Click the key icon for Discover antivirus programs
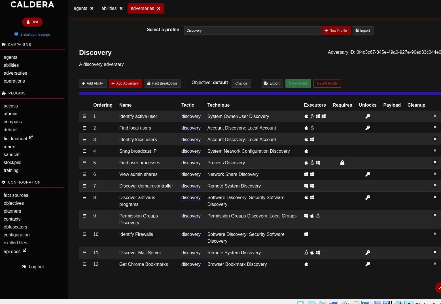The height and width of the screenshot is (304, 441). [x=368, y=197]
